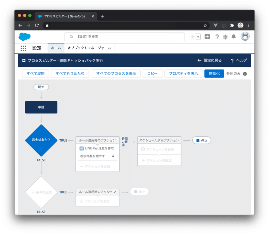Click アクションを追加 under LINE Pay action
269x234 pixels.
coord(95,166)
